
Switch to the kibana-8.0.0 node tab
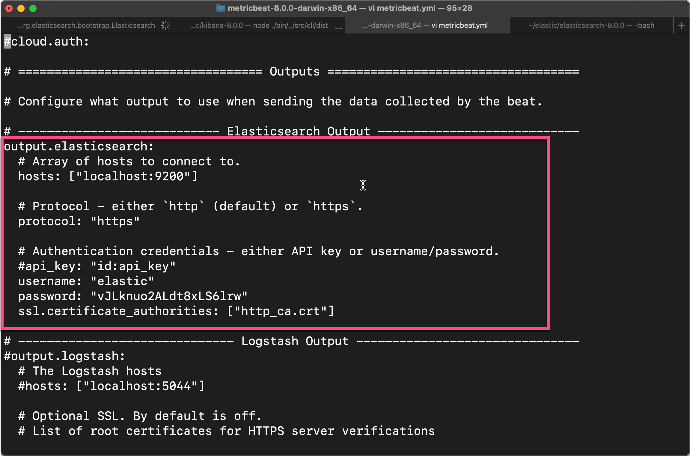[259, 25]
